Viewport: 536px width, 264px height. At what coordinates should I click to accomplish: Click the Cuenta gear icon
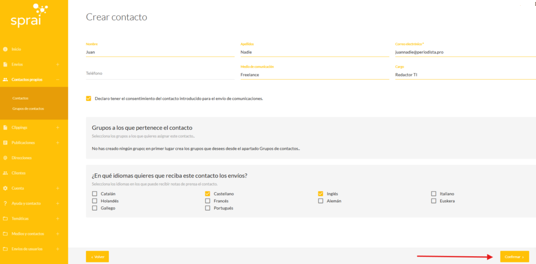point(5,188)
